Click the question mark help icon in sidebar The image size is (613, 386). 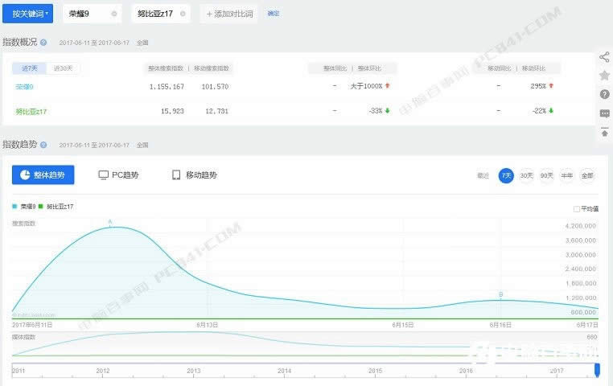(x=604, y=94)
